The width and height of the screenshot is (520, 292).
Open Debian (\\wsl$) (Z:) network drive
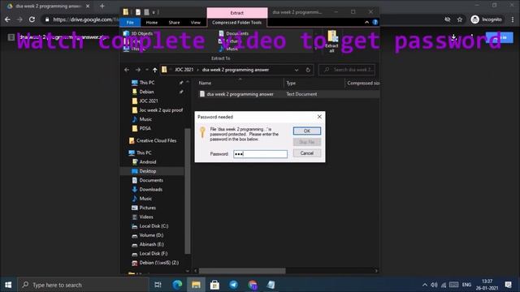tap(159, 263)
